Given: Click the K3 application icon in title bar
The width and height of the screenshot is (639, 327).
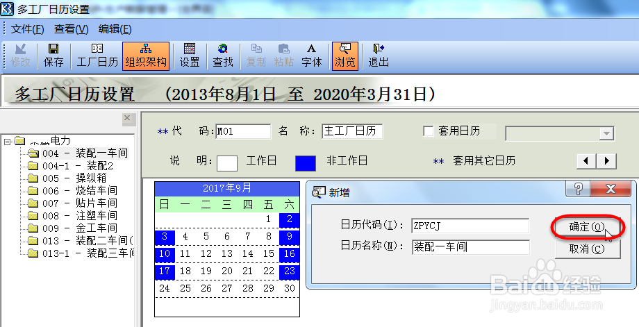Looking at the screenshot, I should pyautogui.click(x=7, y=8).
